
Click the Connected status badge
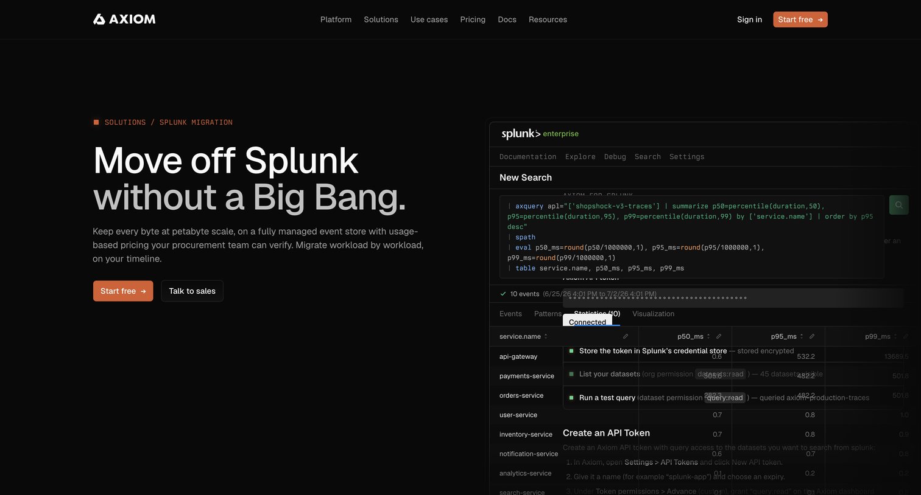point(587,322)
